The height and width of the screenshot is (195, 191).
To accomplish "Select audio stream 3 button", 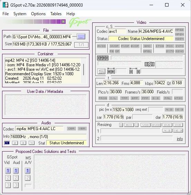I will (x=23, y=143).
